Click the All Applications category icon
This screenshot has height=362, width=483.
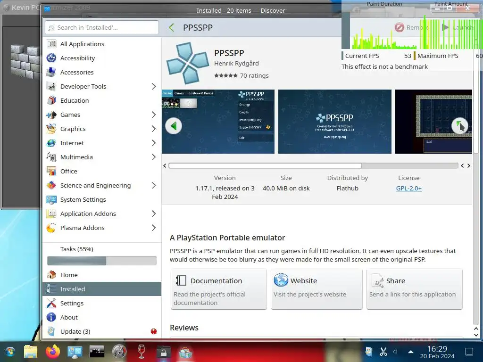(x=51, y=44)
